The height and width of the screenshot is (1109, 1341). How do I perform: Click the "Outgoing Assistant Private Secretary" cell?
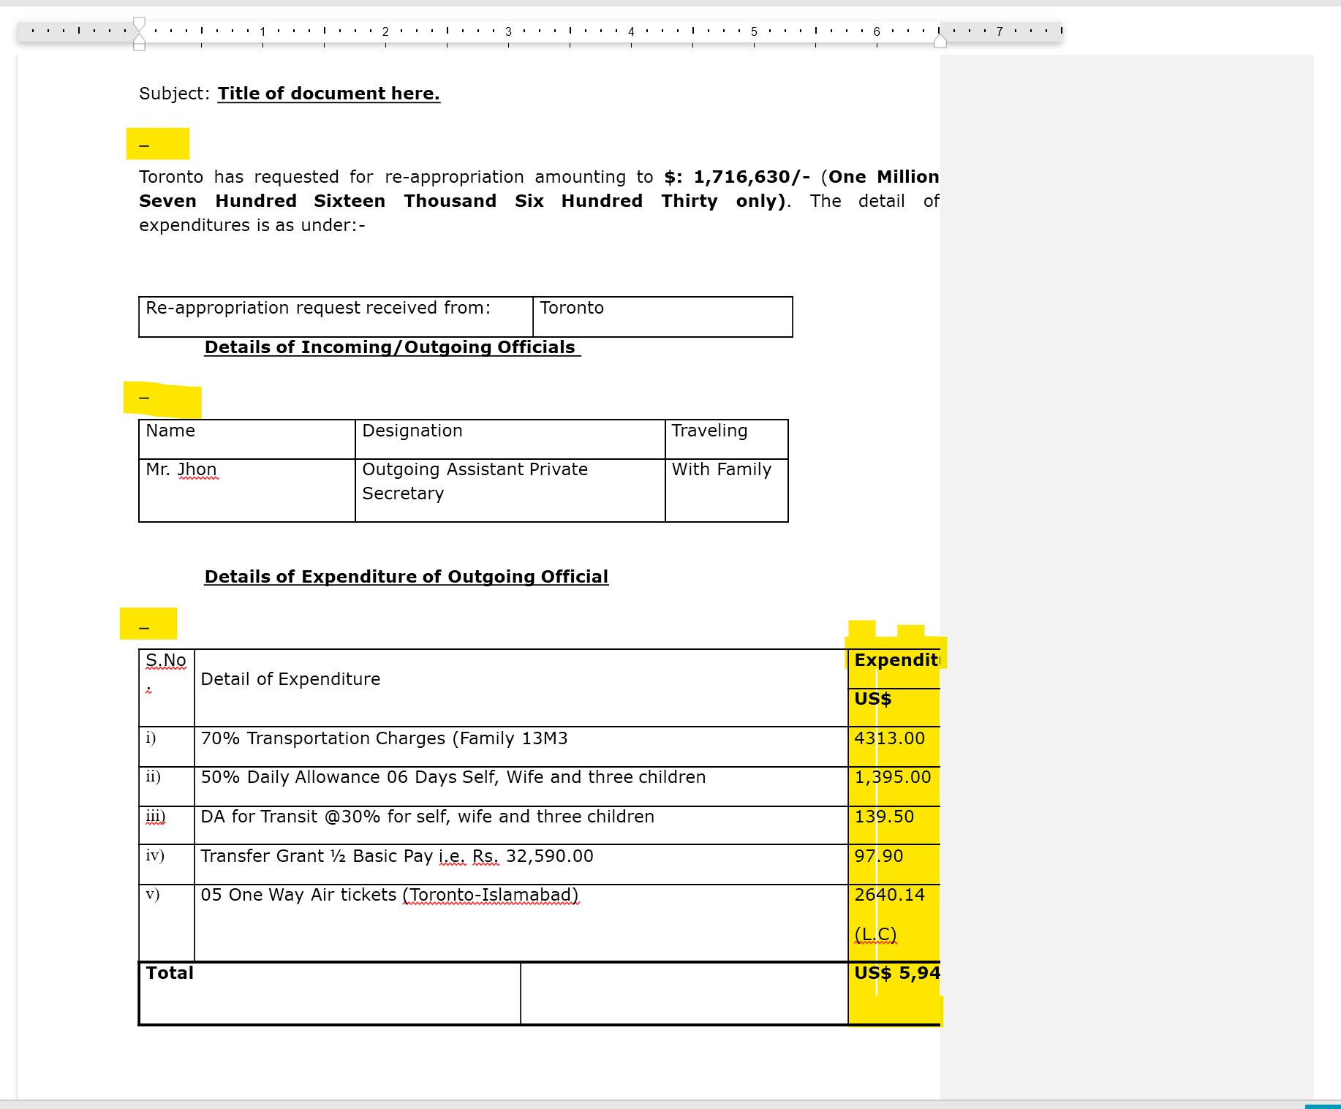(510, 491)
